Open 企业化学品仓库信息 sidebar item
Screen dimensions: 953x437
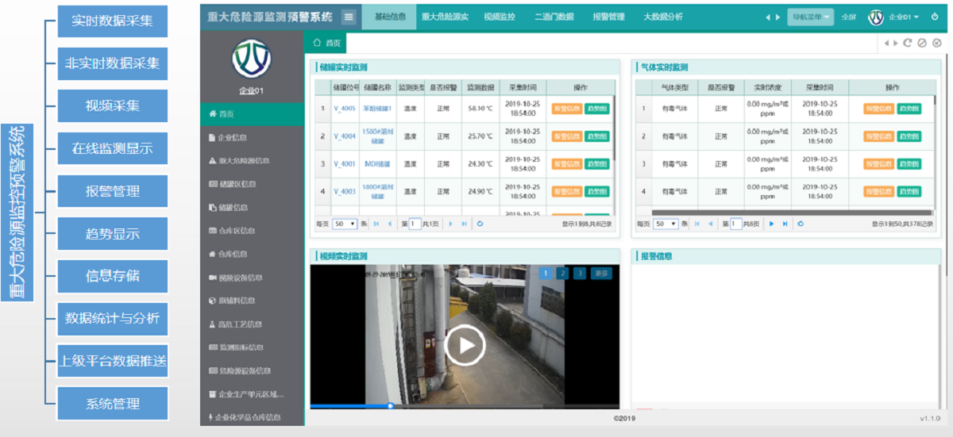(252, 417)
